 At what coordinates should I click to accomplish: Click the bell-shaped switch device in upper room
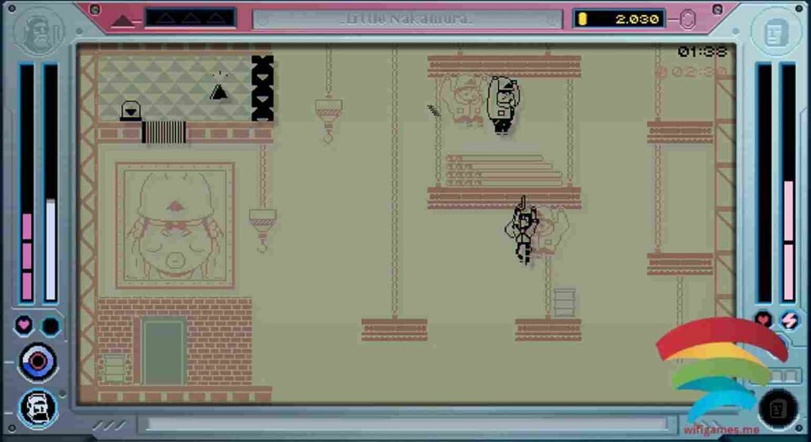pos(131,111)
